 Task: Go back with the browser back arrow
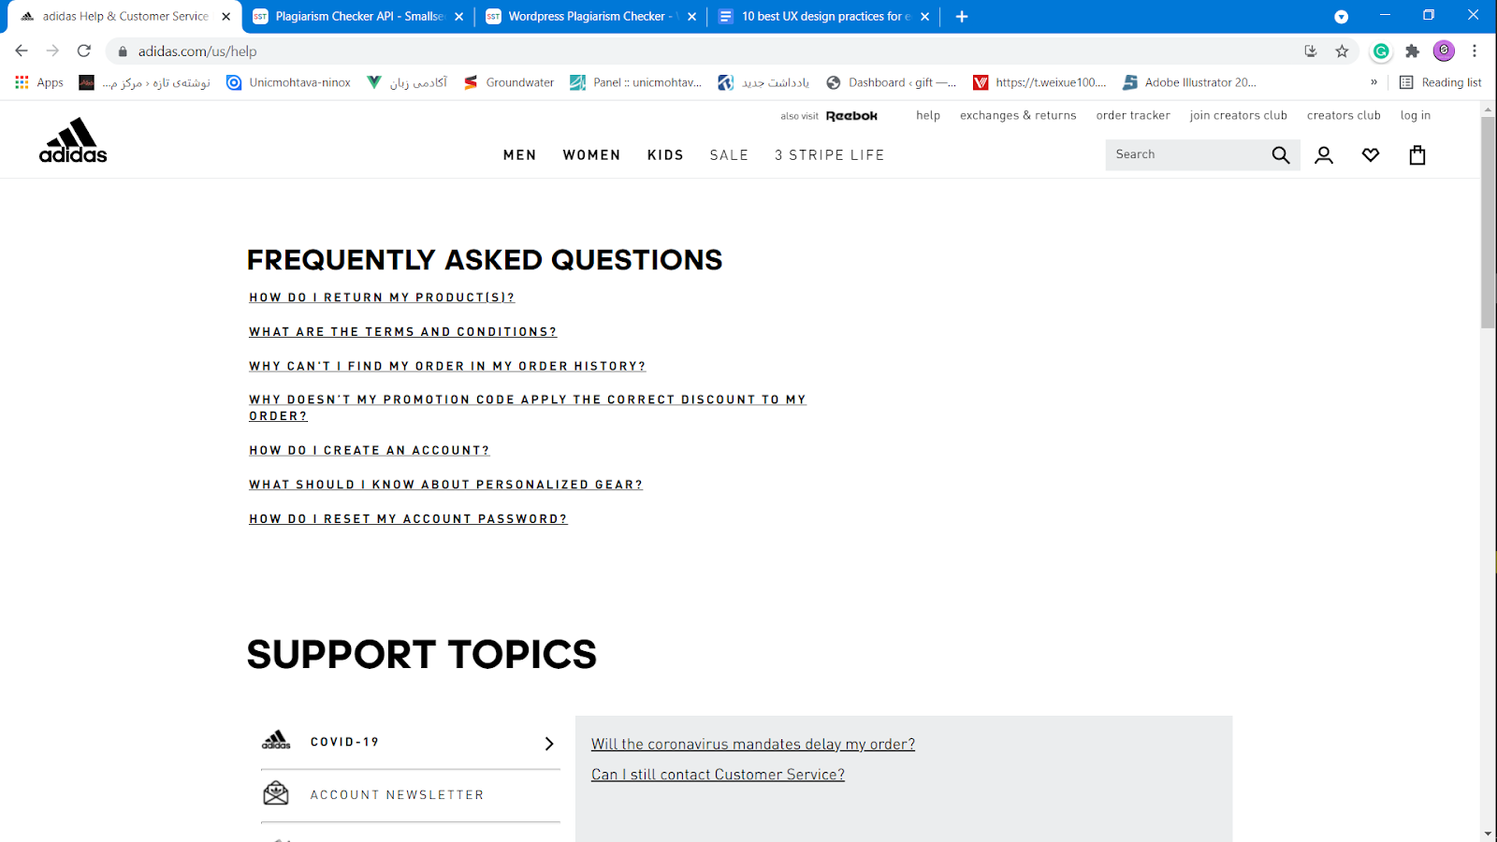22,51
